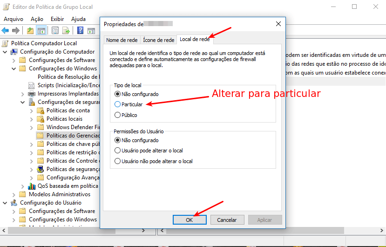The height and width of the screenshot is (247, 386).
Task: Expand the QoS baseada em política node
Action: click(x=23, y=186)
